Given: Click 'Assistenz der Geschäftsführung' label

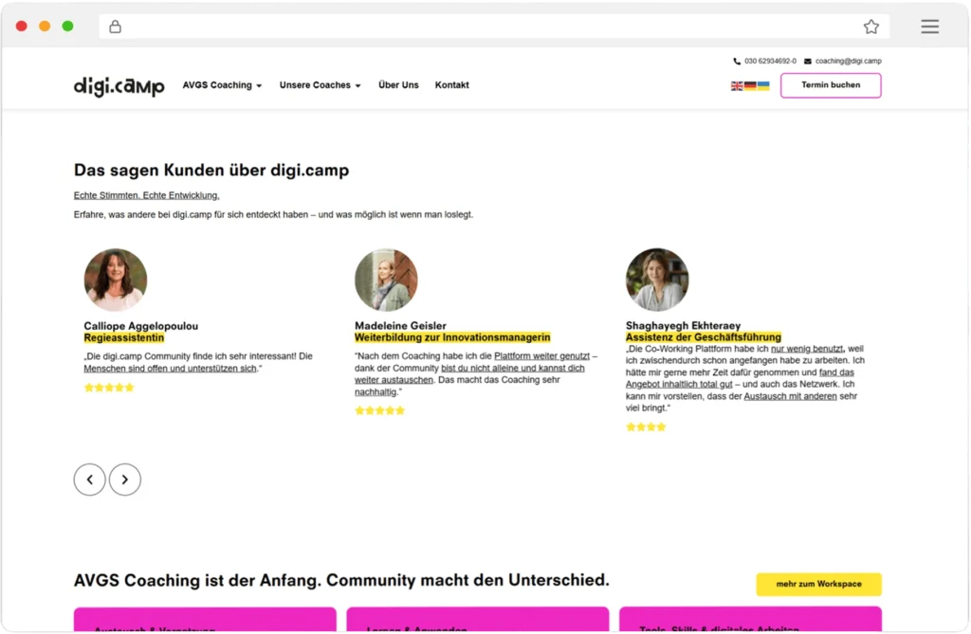Looking at the screenshot, I should (704, 337).
